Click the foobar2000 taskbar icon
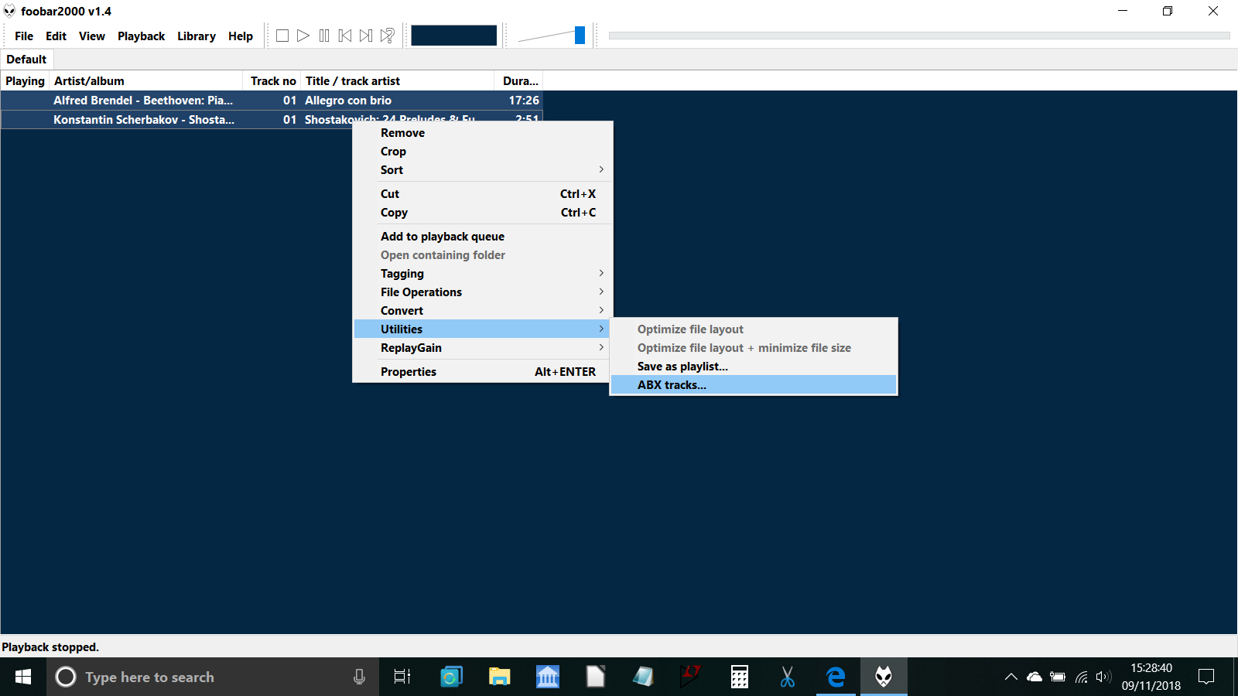Screen dimensions: 1238x696 click(x=884, y=677)
